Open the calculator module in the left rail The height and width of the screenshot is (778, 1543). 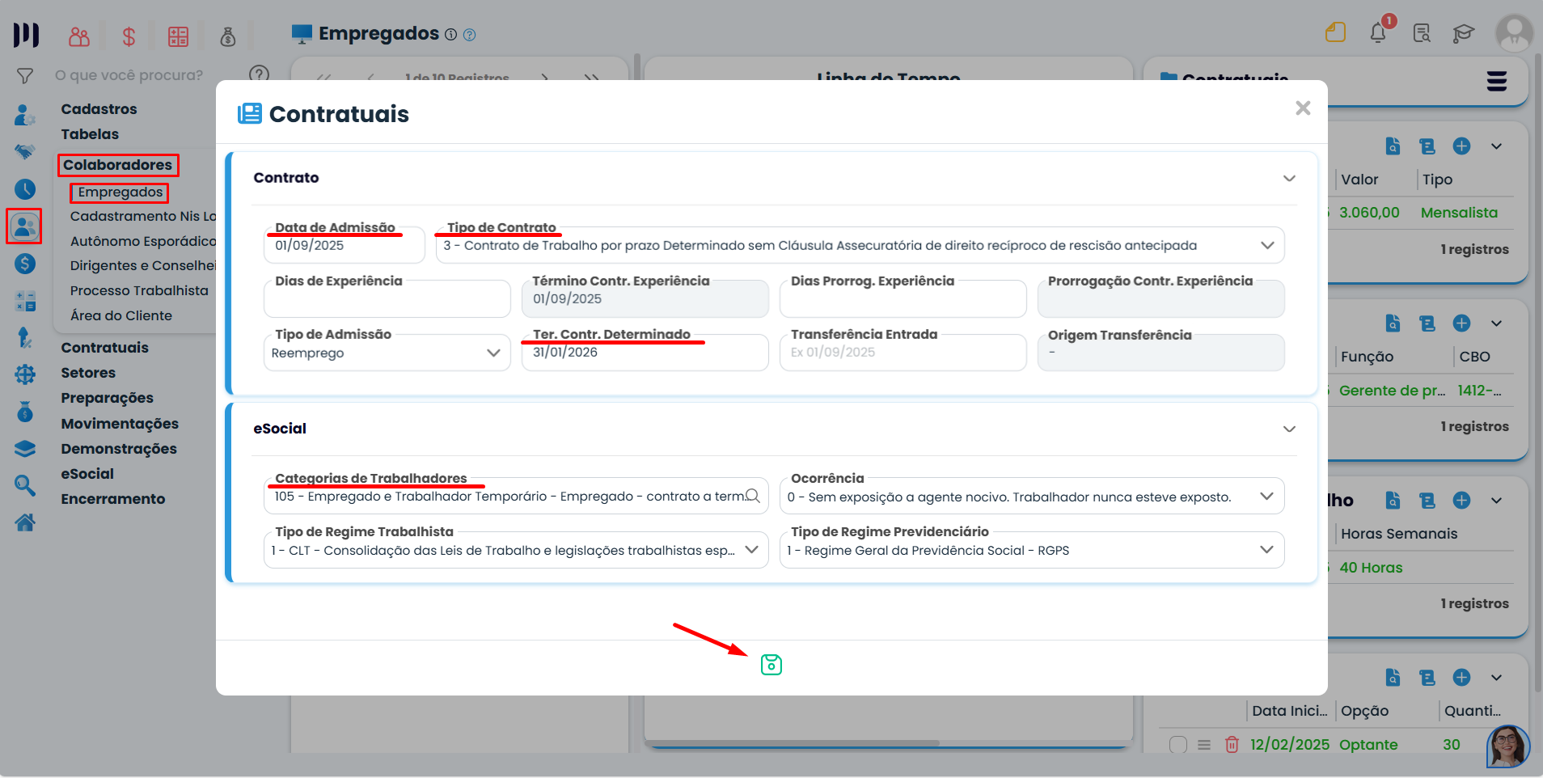click(x=25, y=301)
